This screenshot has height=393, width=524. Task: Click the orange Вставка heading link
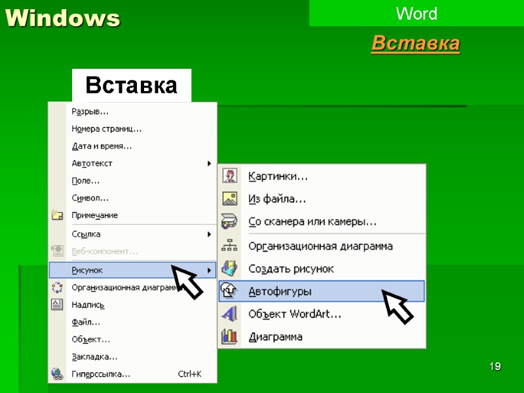click(x=416, y=43)
